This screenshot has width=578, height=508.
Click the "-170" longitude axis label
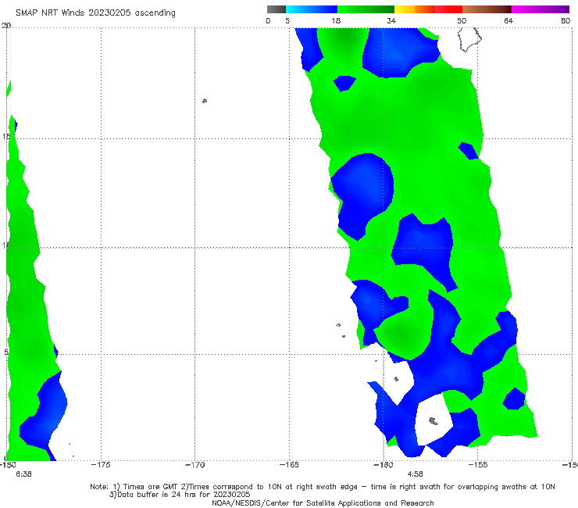tap(195, 465)
